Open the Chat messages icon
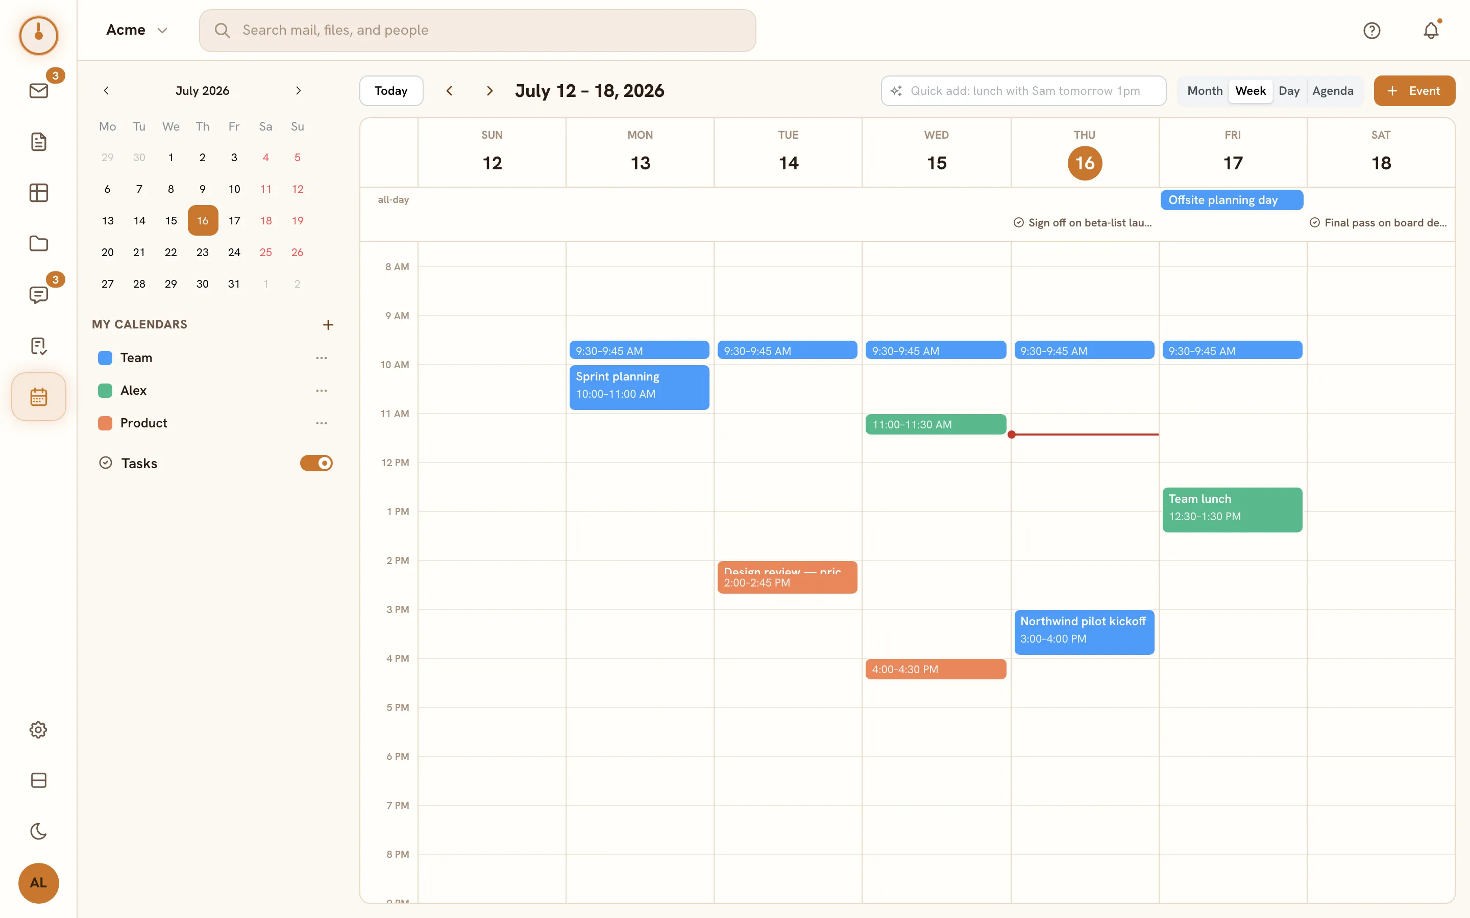This screenshot has width=1470, height=918. point(38,295)
